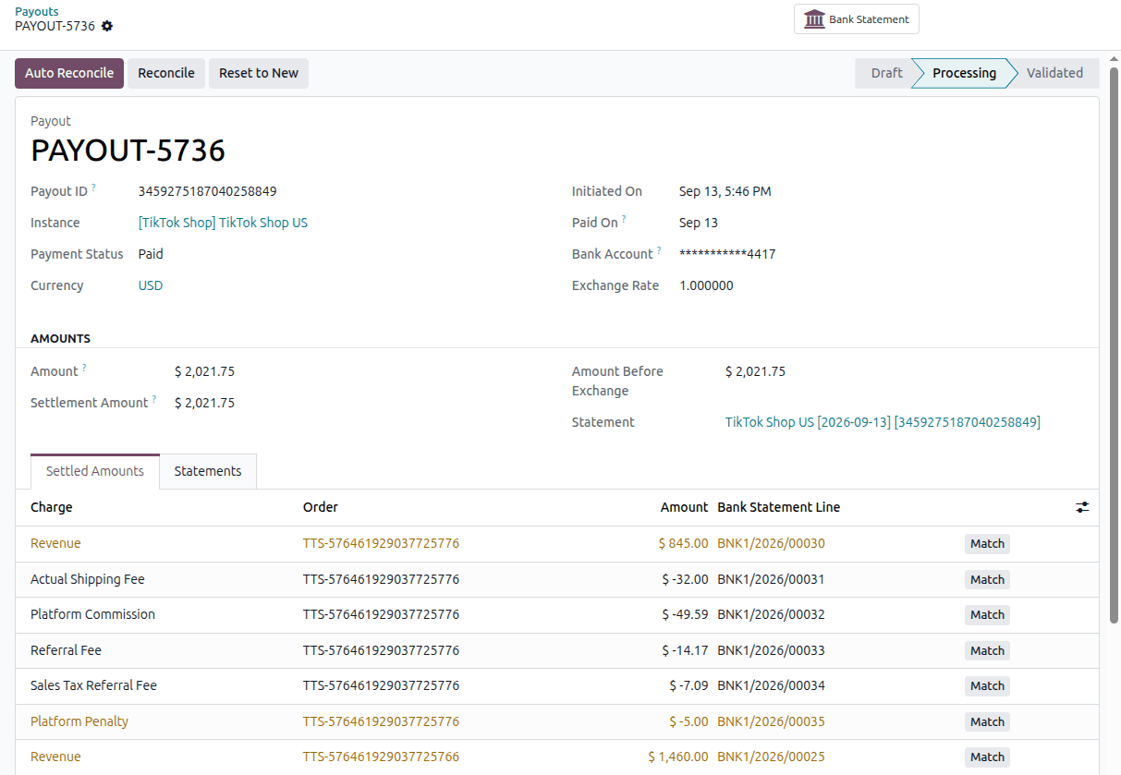
Task: Open bank line BNK1/2026/00034
Action: (x=771, y=685)
